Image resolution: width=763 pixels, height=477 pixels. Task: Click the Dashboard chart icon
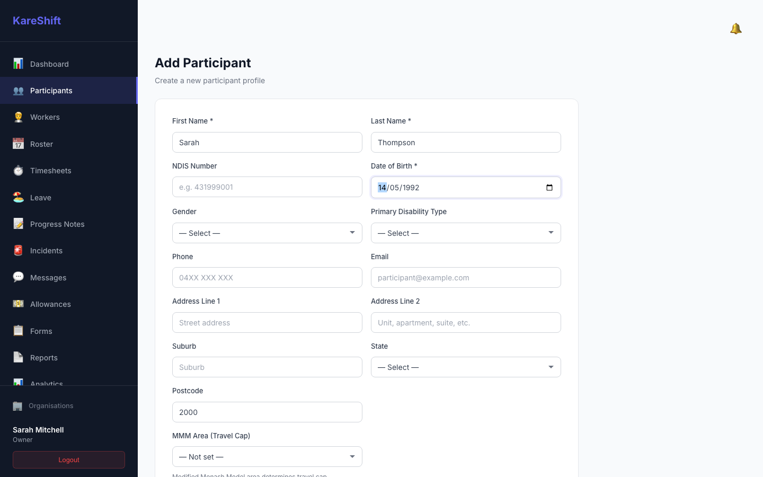click(x=18, y=64)
